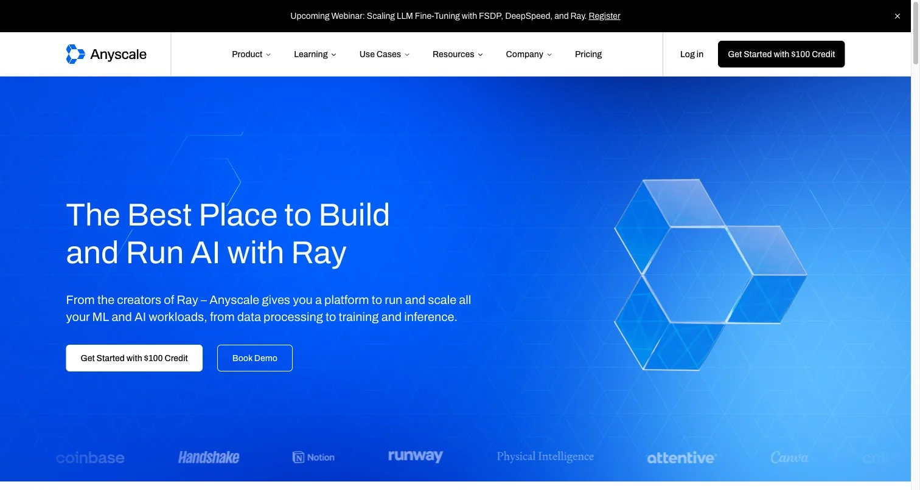
Task: Select the Notion logo in partner row
Action: [313, 457]
